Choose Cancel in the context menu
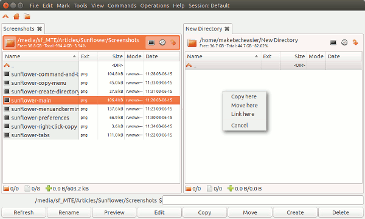 pos(244,126)
